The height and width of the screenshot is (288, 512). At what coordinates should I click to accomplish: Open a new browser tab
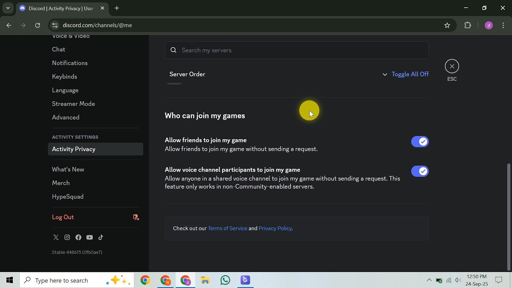[x=117, y=8]
